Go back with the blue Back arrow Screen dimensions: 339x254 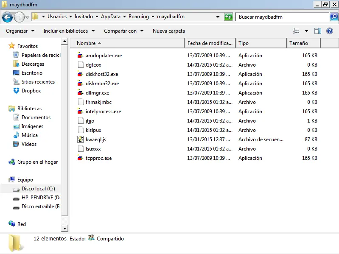click(7, 17)
